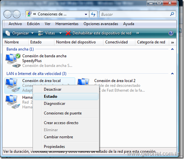Select the Conexión de banda ancha SpeedyPlus icon

[x=13, y=61]
